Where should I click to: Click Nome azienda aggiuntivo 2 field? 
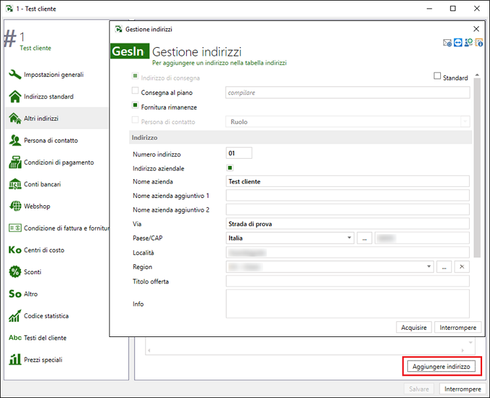point(348,210)
